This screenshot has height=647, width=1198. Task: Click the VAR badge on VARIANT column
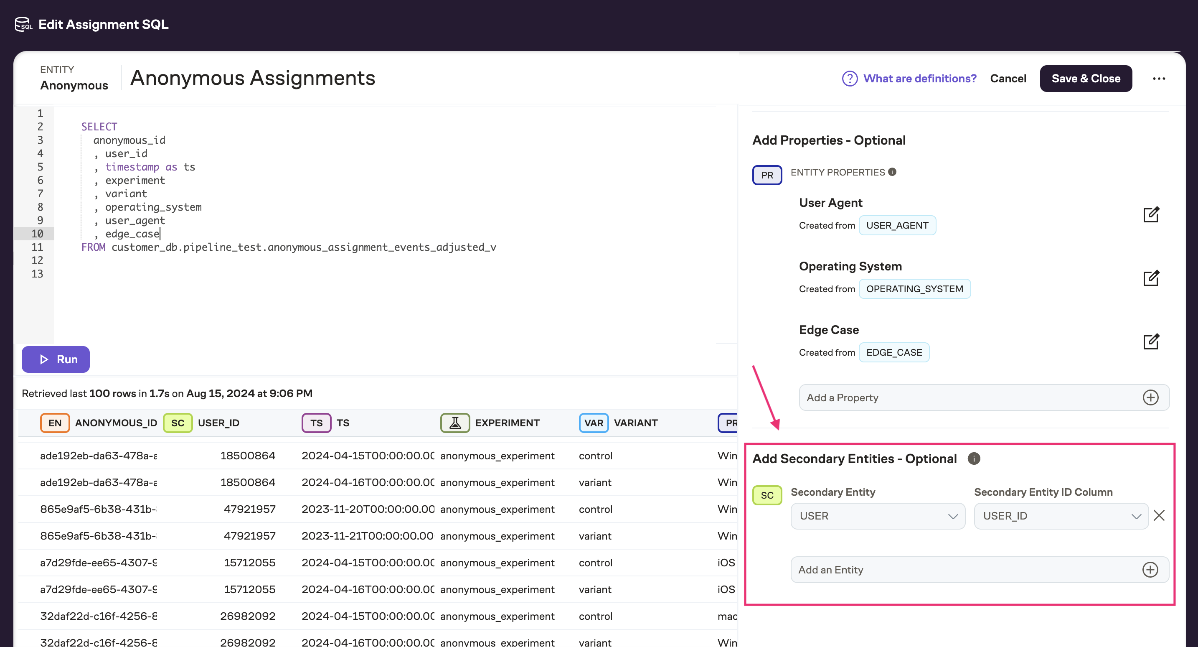click(x=594, y=423)
